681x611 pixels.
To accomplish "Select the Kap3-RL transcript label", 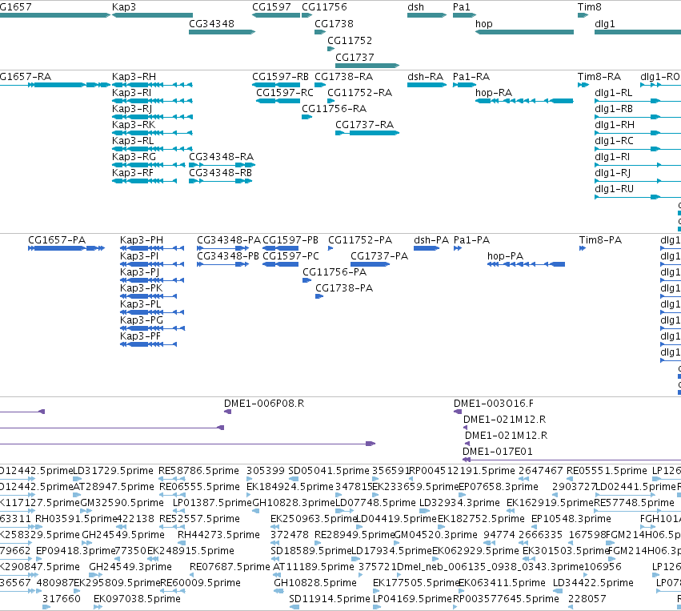I will 133,141.
